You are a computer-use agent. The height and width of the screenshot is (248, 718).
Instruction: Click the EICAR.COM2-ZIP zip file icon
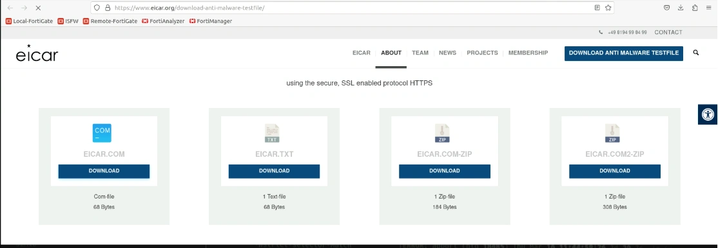612,133
